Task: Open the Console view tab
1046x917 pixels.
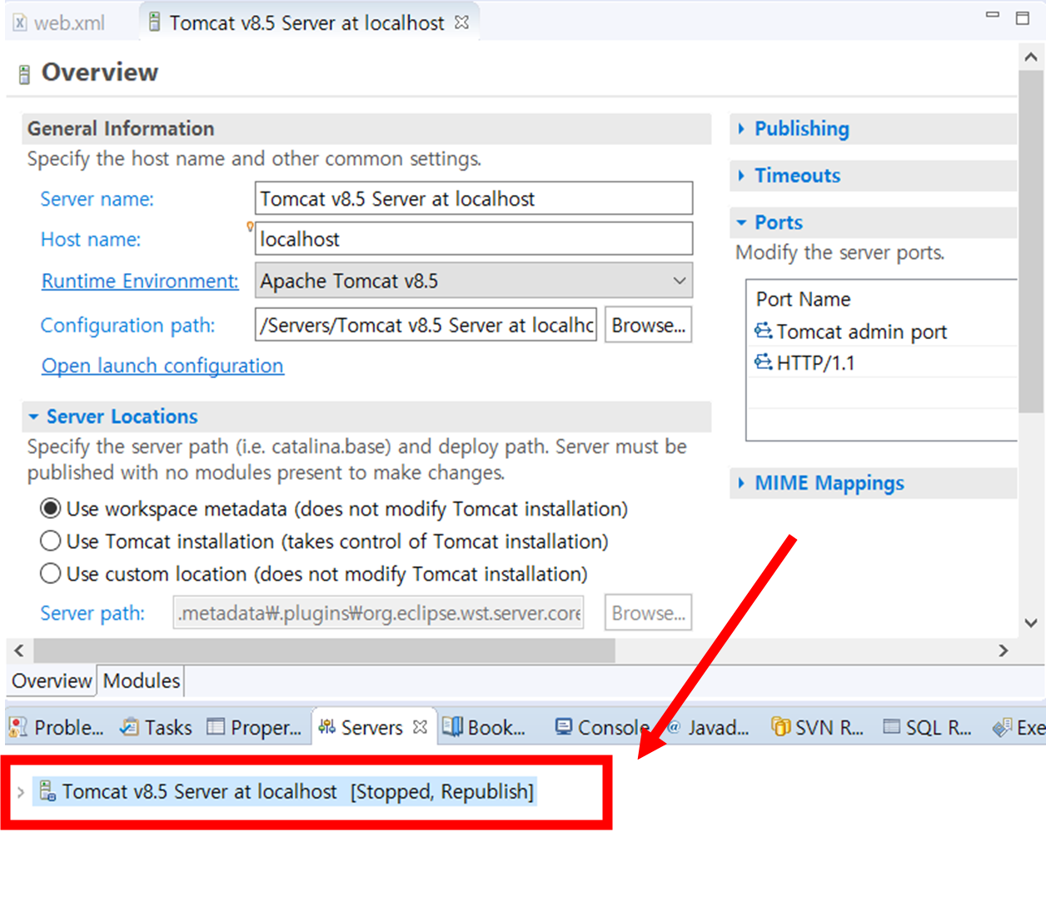Action: tap(604, 727)
